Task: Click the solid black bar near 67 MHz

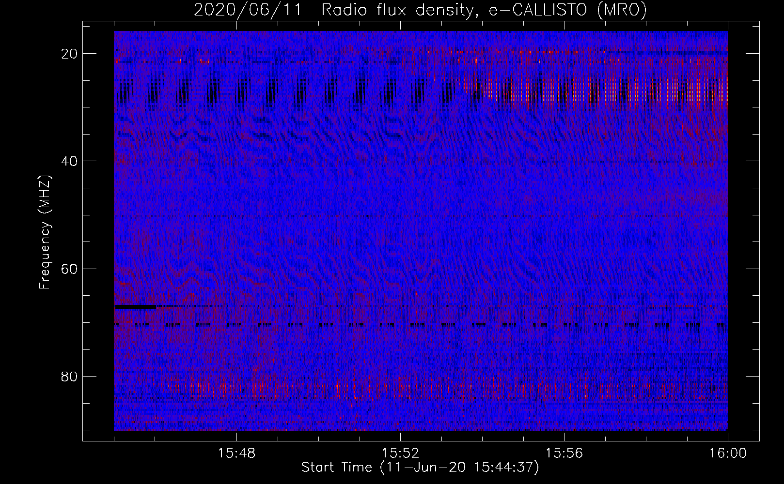Action: 135,307
